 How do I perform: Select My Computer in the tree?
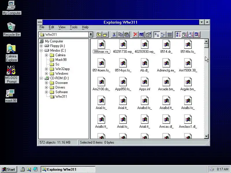coord(54,41)
